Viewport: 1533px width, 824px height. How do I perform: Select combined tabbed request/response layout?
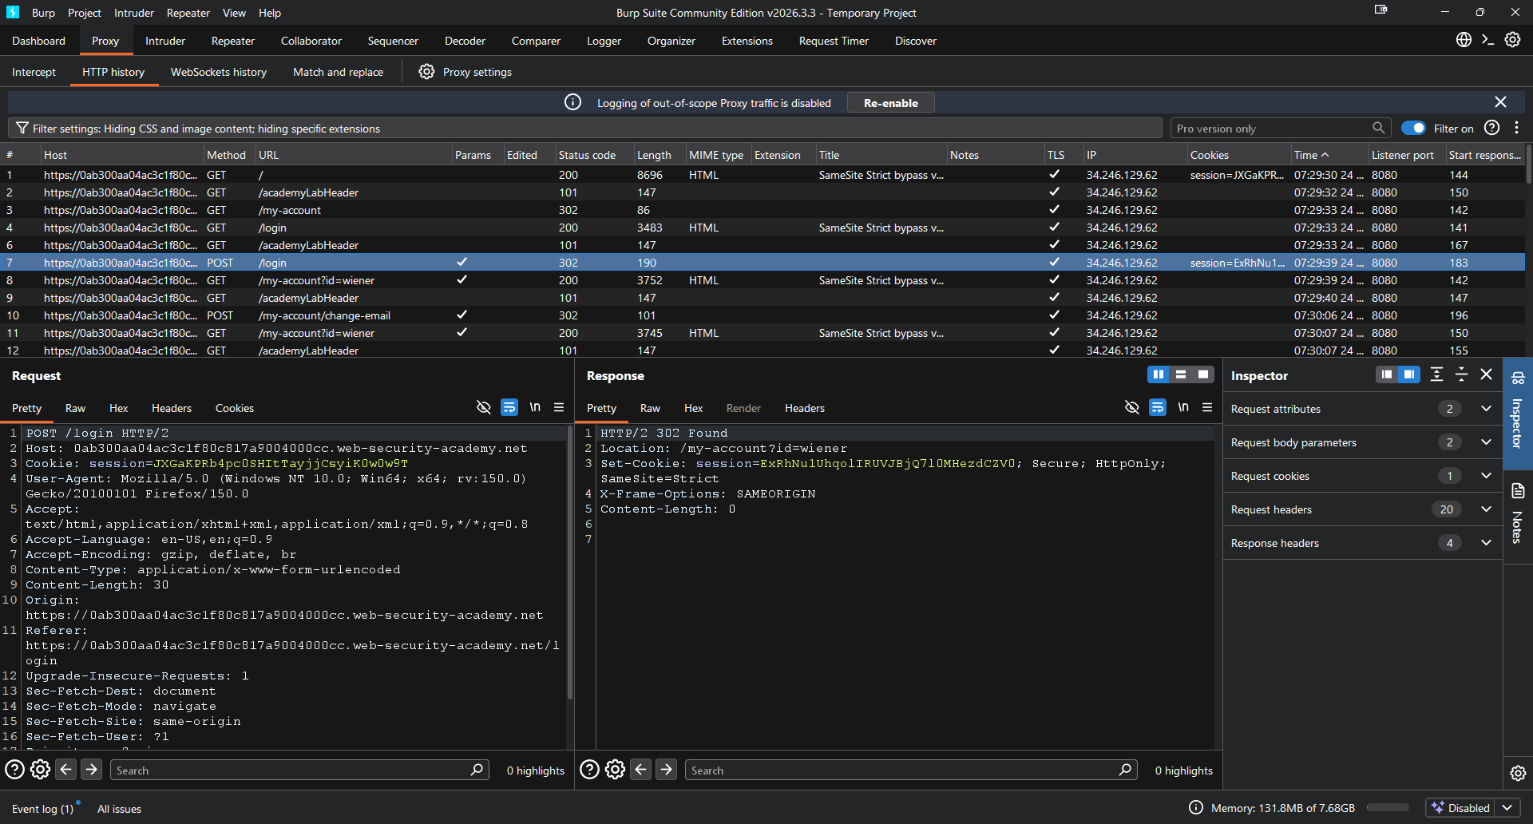pos(1203,374)
